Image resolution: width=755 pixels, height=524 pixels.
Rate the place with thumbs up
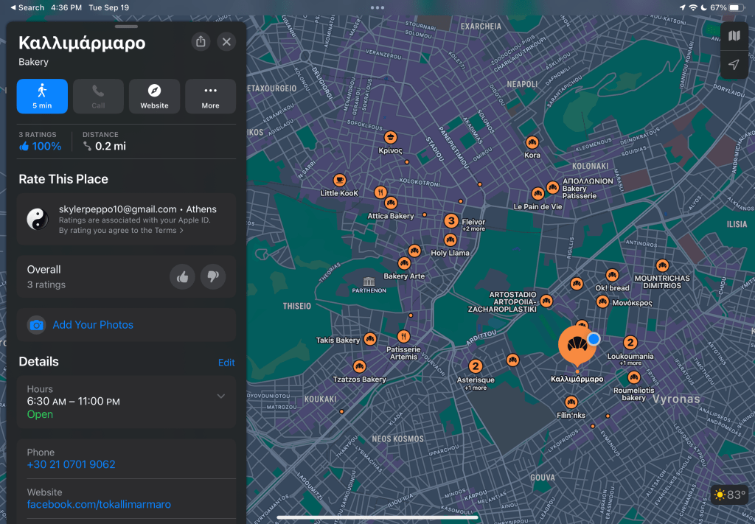182,277
